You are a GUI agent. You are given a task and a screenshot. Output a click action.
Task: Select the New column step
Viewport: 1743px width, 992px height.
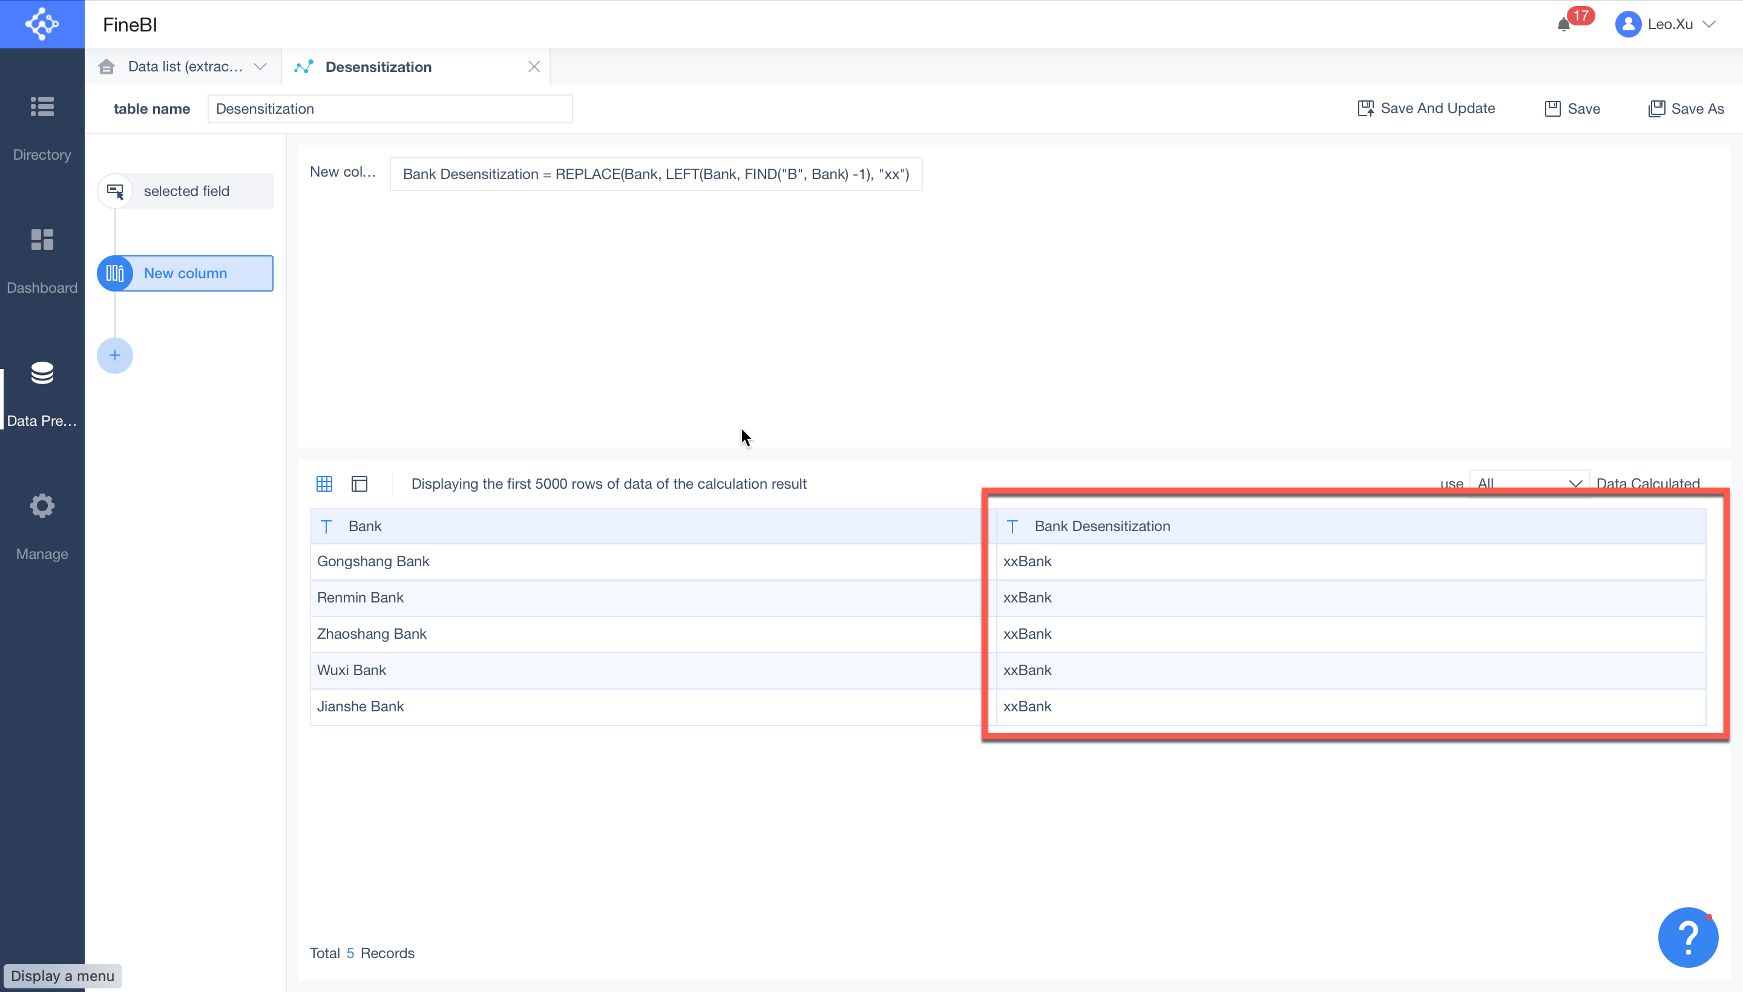(185, 273)
